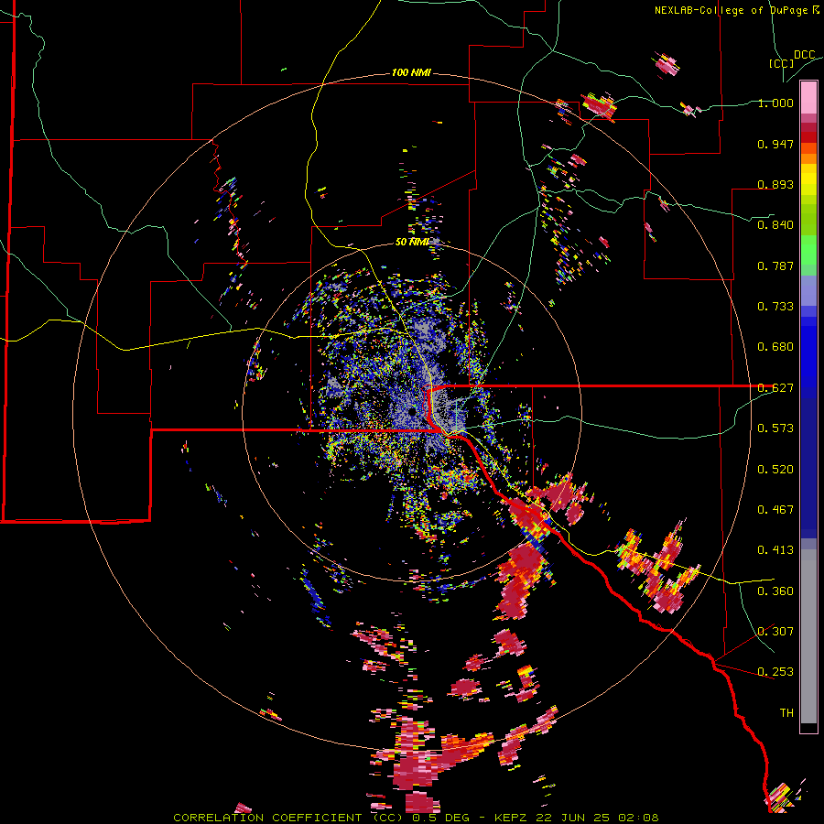
Task: Click the 0.253 legend value
Action: [x=775, y=672]
